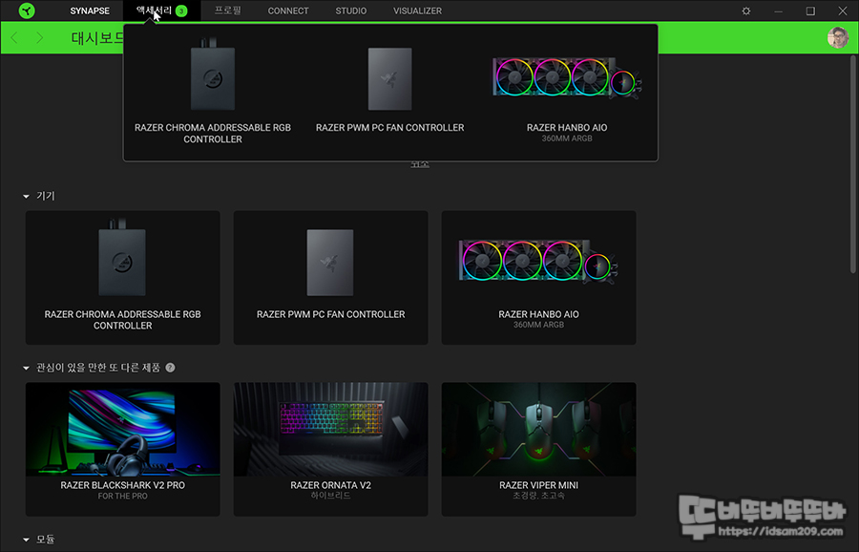Open the STUDIO tab
The height and width of the screenshot is (552, 859).
click(x=351, y=11)
